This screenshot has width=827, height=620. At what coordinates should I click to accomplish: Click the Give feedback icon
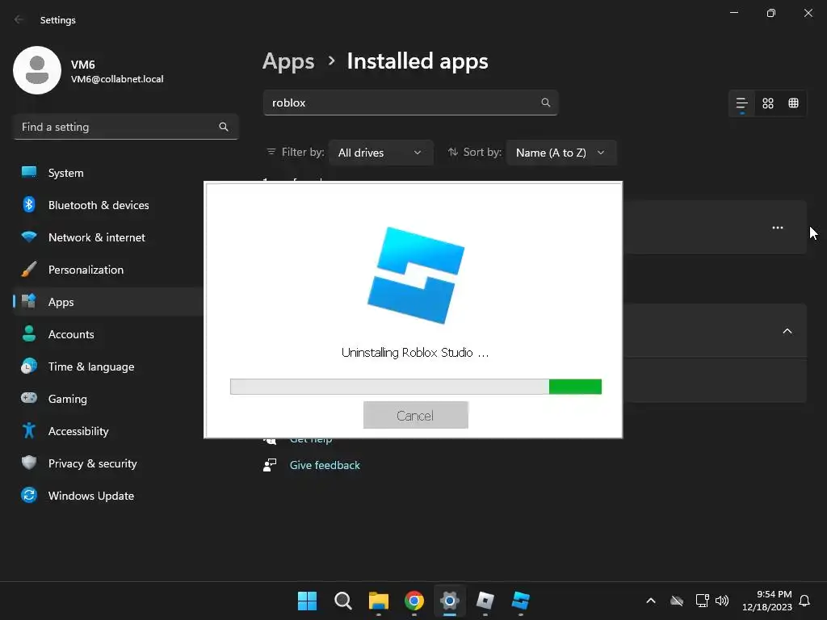click(270, 465)
